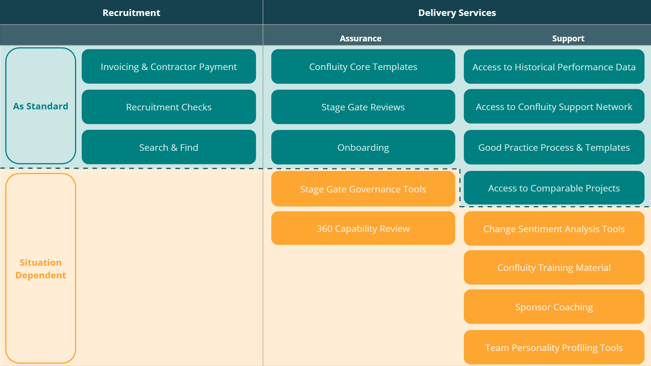The height and width of the screenshot is (366, 651).
Task: Click the Delivery Services header
Action: point(457,12)
